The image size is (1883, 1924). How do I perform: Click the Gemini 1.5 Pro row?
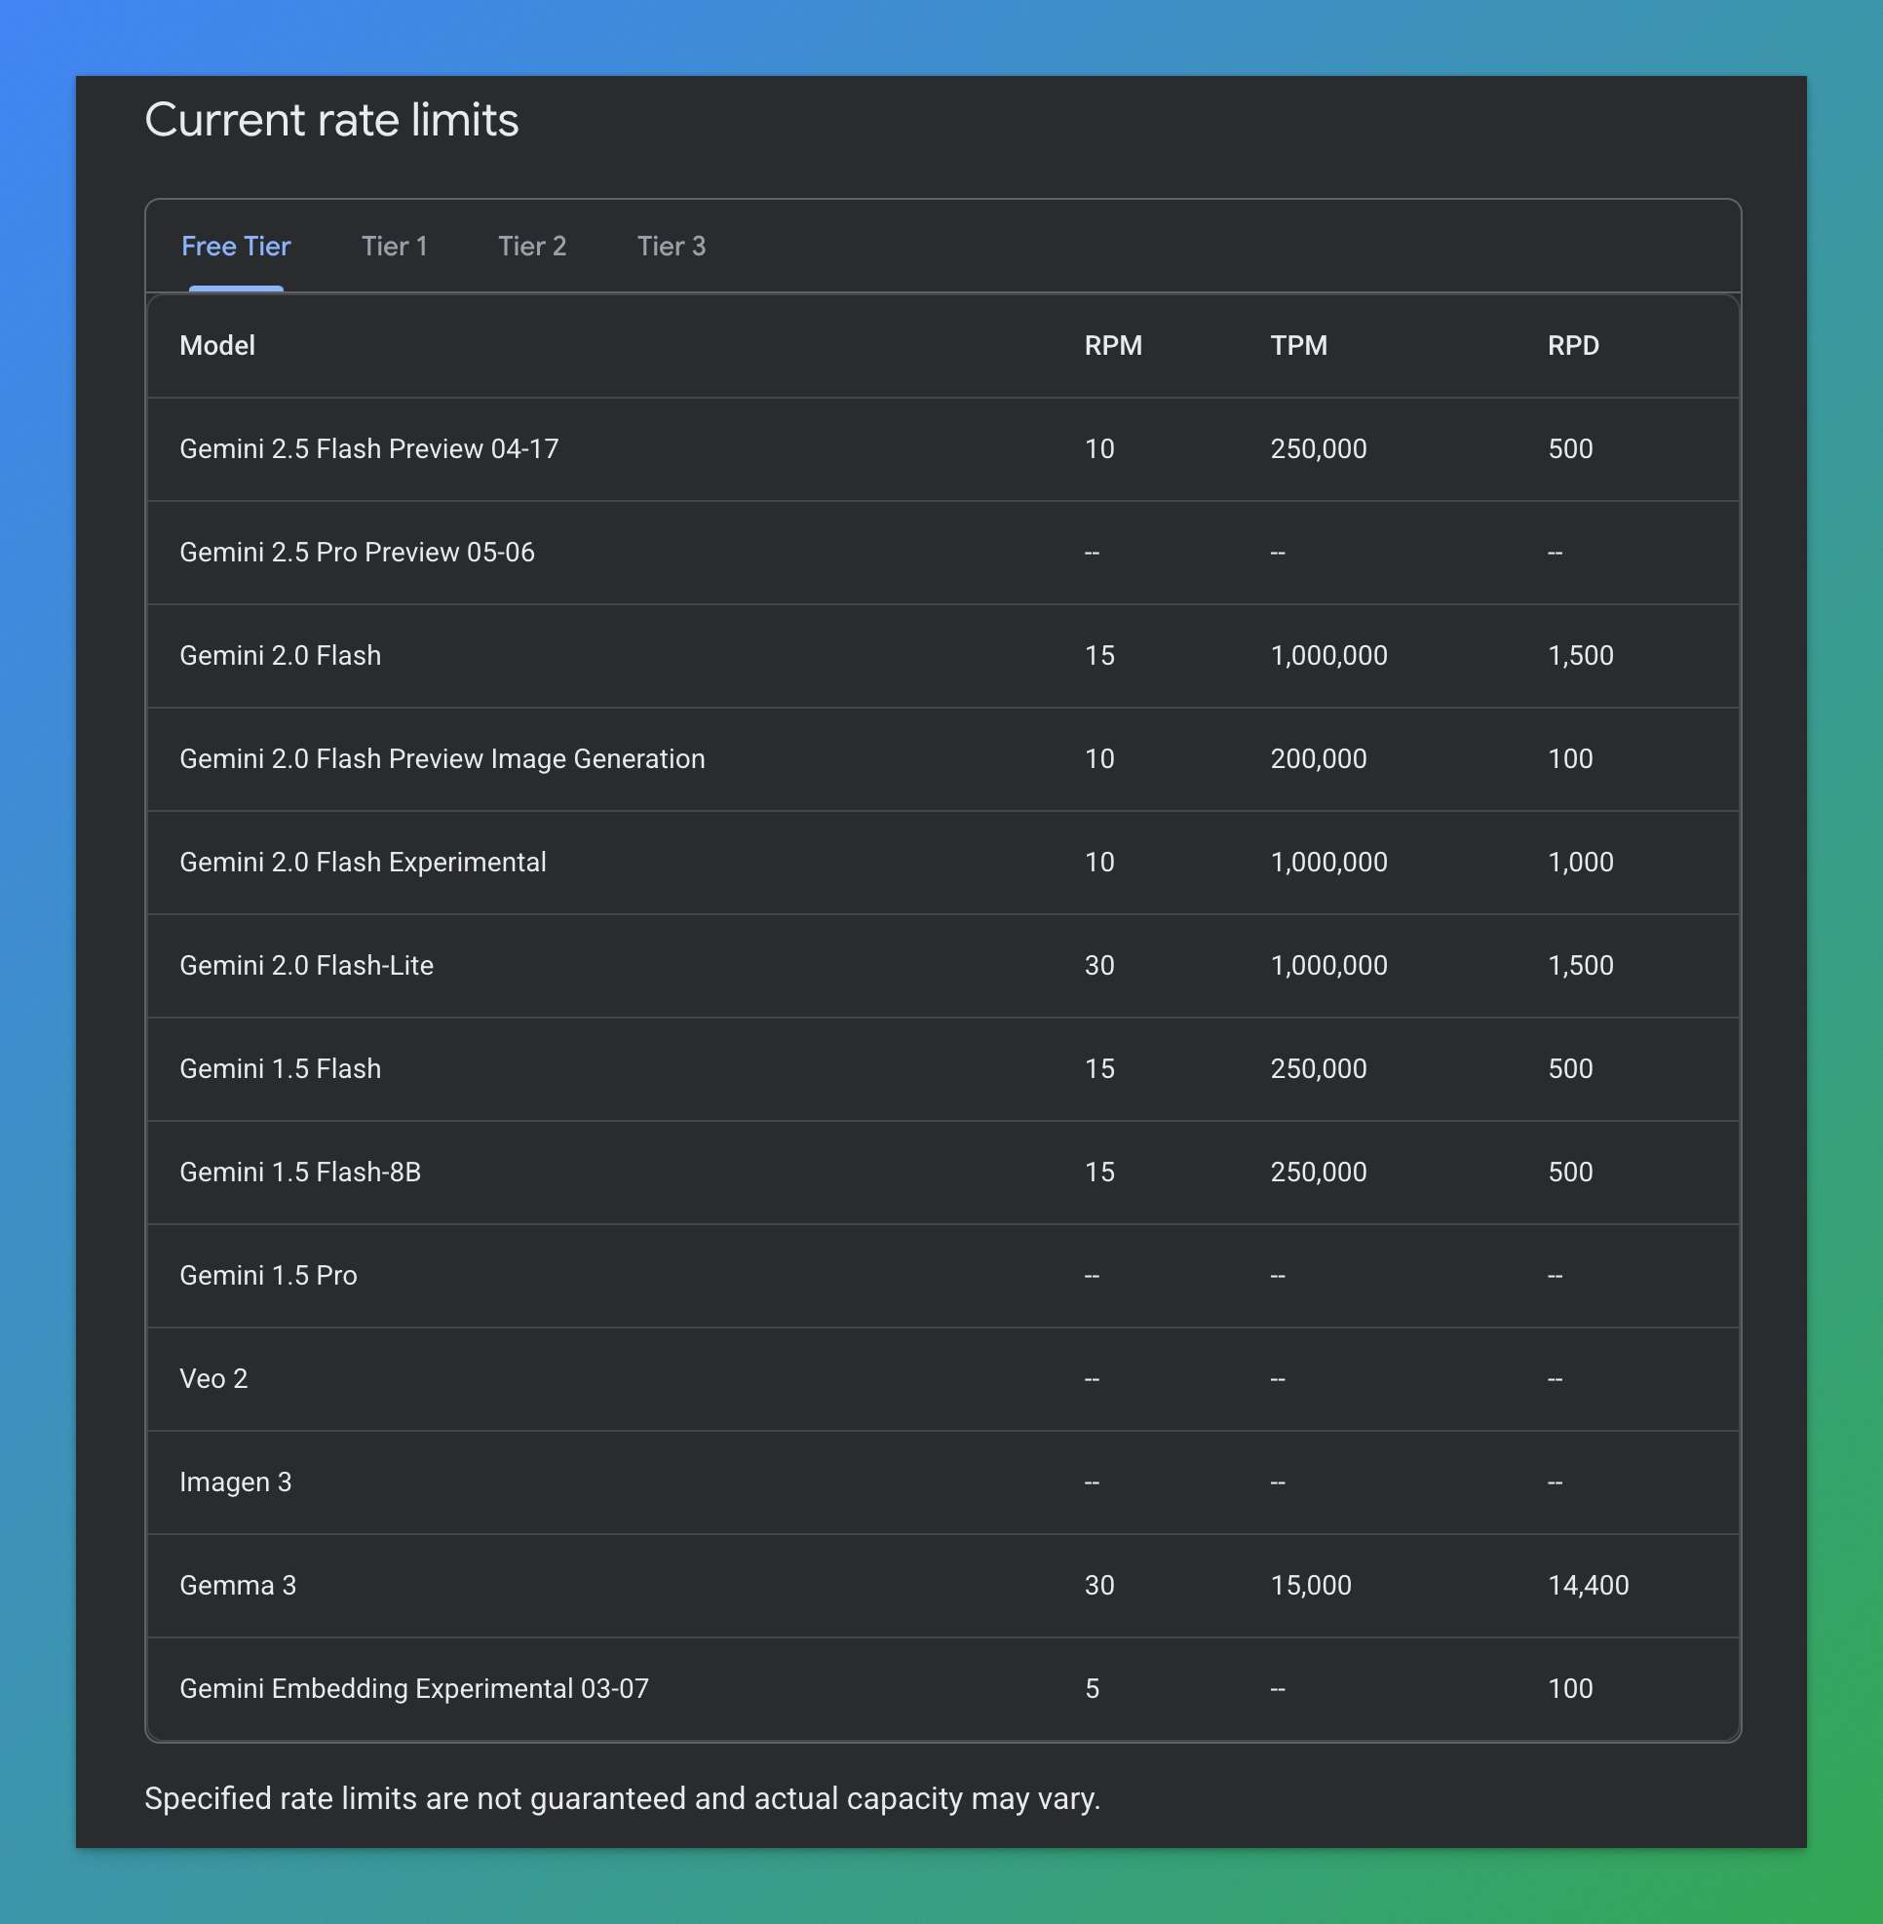(268, 1275)
